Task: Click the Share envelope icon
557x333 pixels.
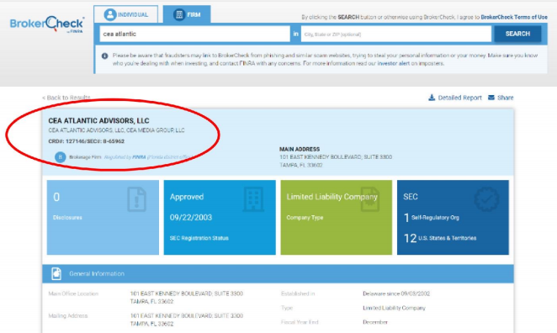Action: [491, 98]
